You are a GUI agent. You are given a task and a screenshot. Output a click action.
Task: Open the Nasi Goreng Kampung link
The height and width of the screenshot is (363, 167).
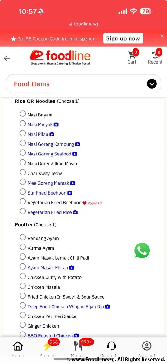click(51, 144)
